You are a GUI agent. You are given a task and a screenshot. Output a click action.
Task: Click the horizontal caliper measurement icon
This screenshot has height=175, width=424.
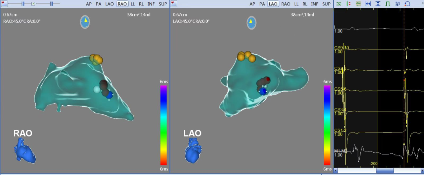tap(368, 4)
